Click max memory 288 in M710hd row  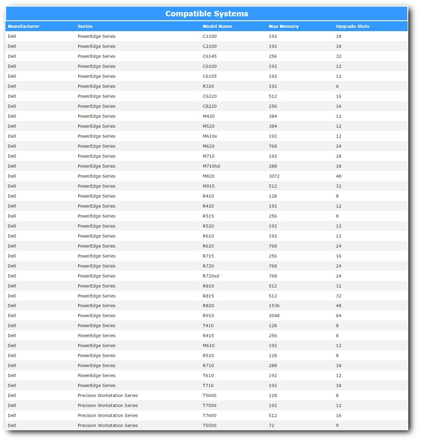(273, 166)
